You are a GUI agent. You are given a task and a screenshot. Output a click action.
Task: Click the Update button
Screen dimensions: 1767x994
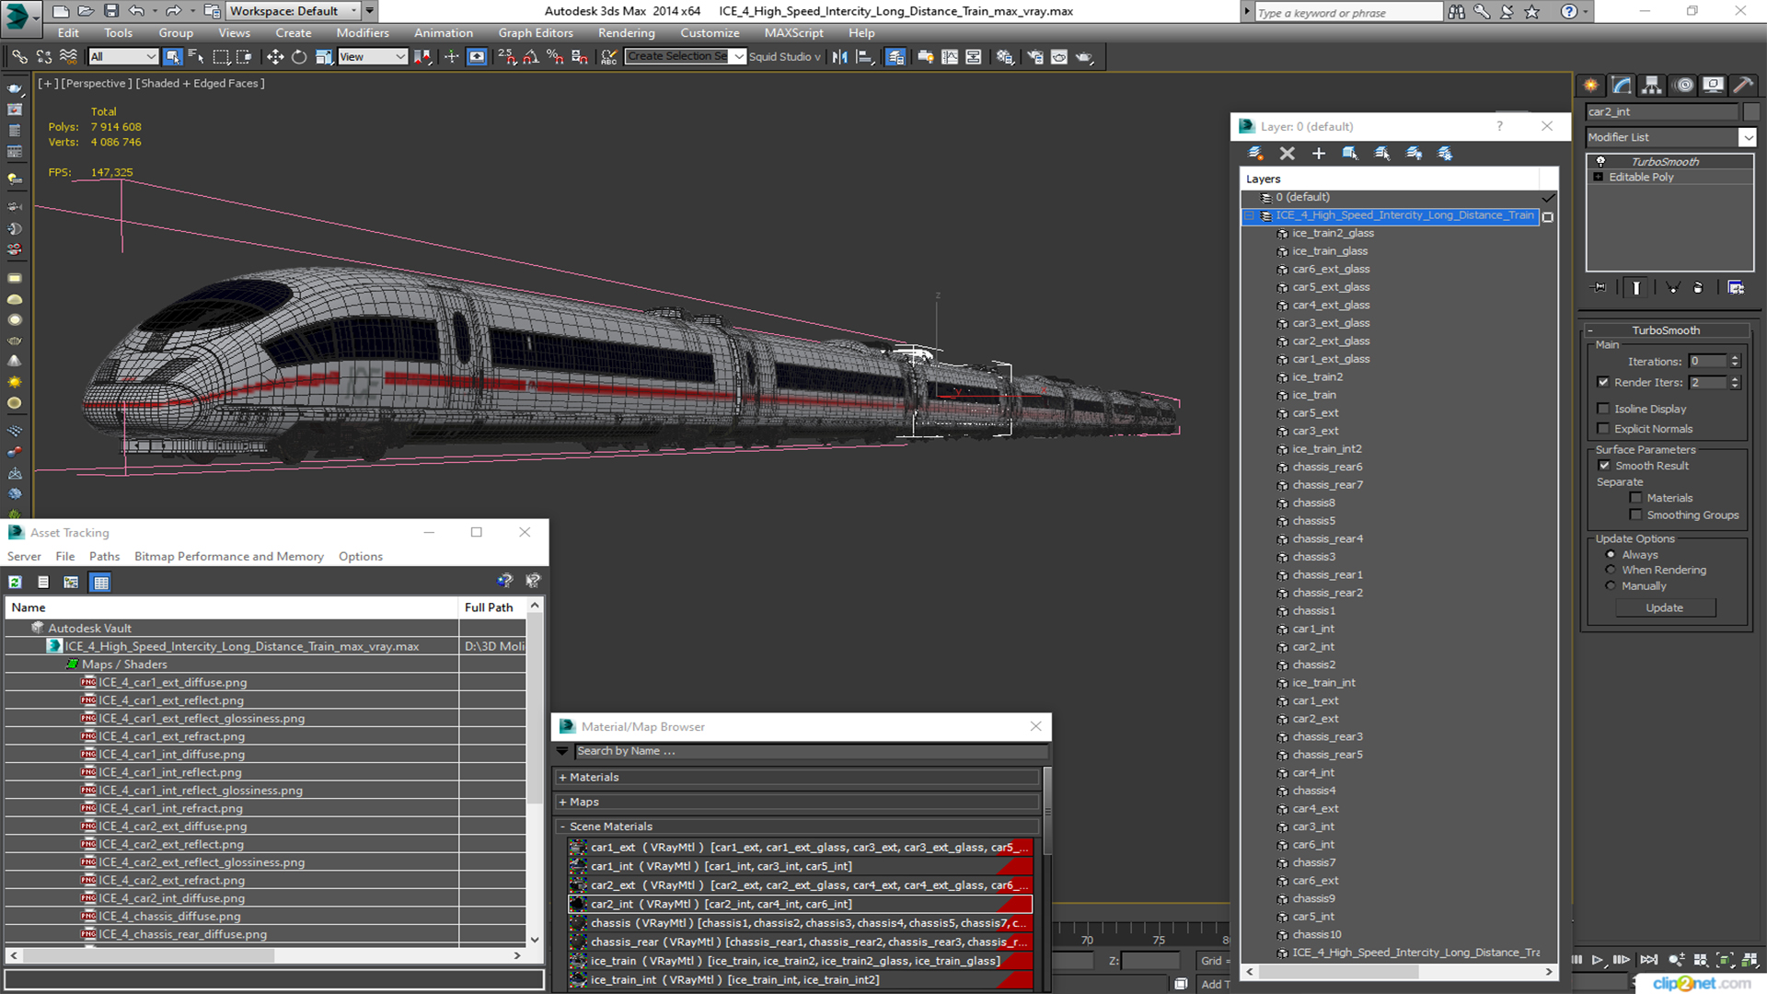[x=1664, y=607]
